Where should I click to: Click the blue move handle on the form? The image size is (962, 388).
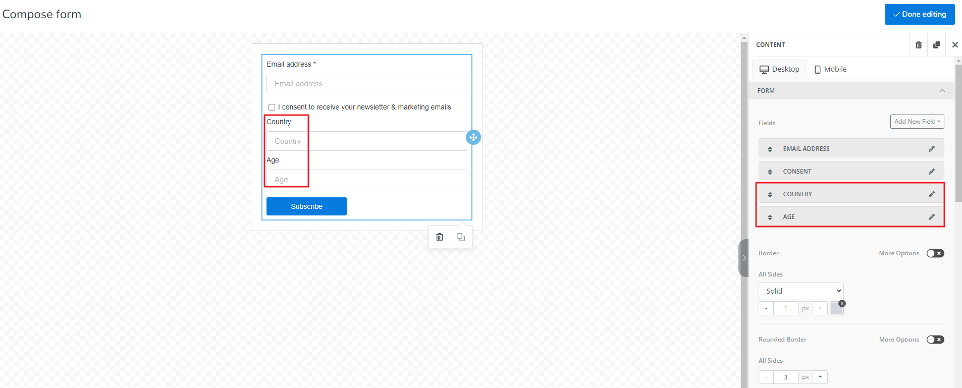click(473, 137)
